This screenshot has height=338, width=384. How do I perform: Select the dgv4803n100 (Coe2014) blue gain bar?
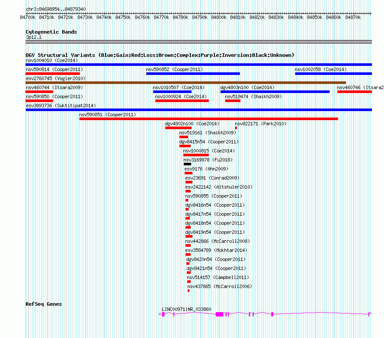[x=275, y=92]
